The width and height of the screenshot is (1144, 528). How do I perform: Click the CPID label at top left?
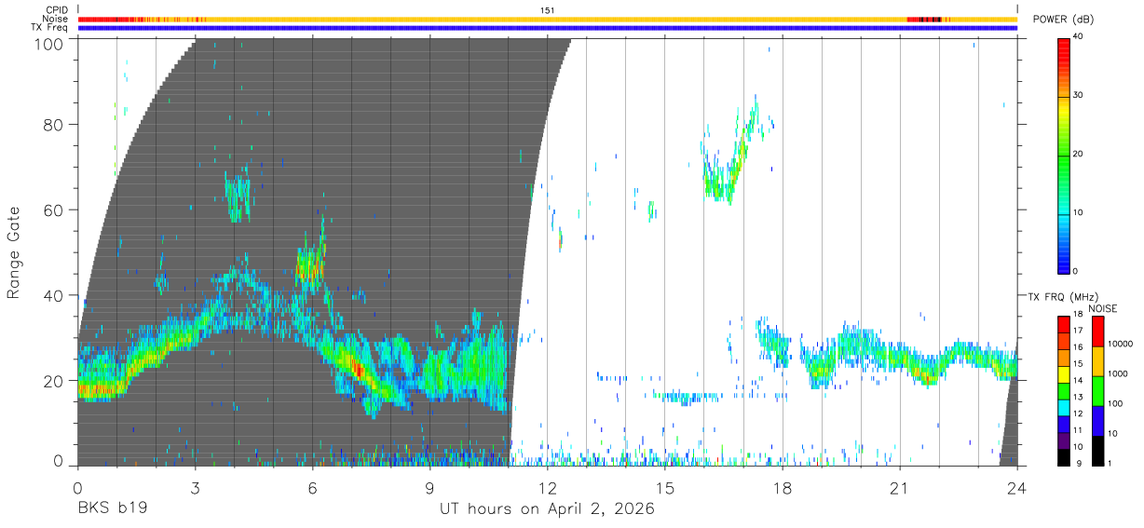[57, 10]
